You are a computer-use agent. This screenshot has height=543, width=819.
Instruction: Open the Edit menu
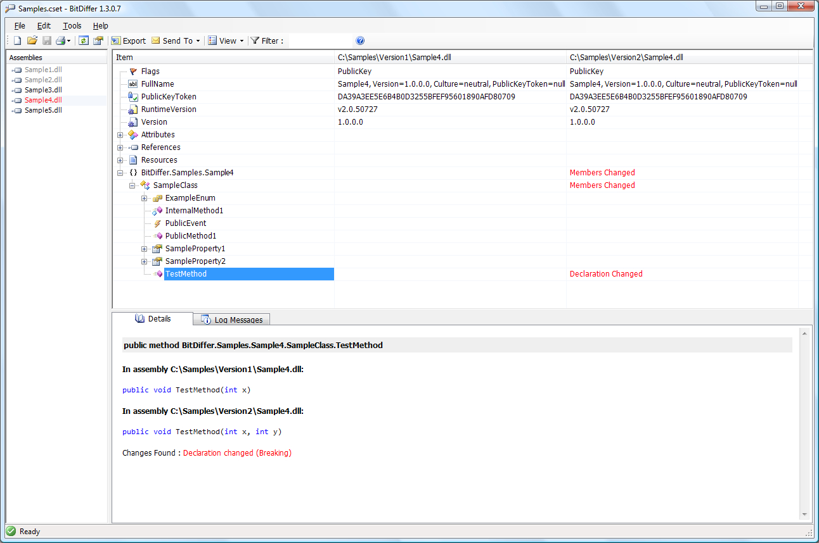click(x=44, y=26)
